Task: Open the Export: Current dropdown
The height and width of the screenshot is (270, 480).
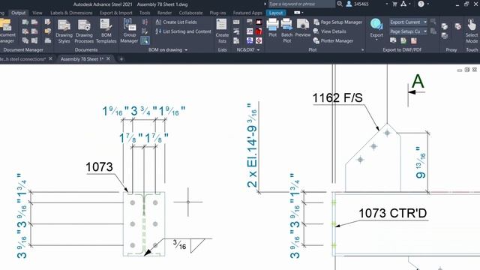Action: pyautogui.click(x=408, y=22)
